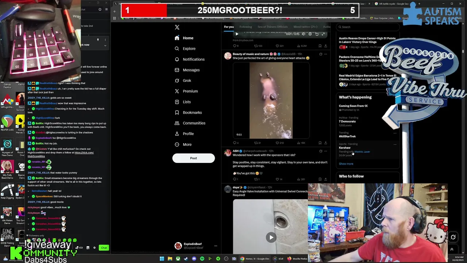Click the Profile icon in the sidebar
The height and width of the screenshot is (263, 467).
tap(177, 134)
